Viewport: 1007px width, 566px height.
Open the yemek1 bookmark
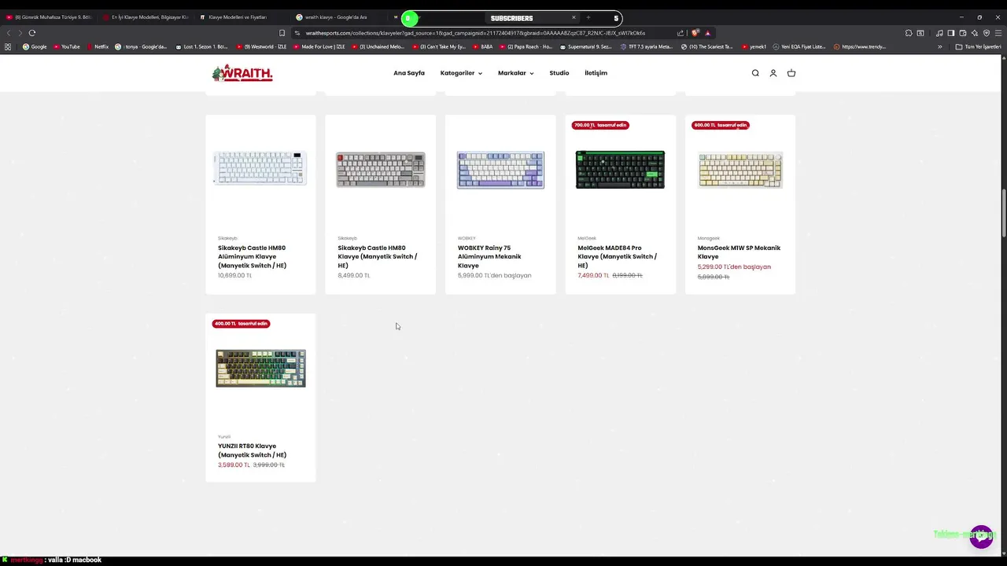754,47
